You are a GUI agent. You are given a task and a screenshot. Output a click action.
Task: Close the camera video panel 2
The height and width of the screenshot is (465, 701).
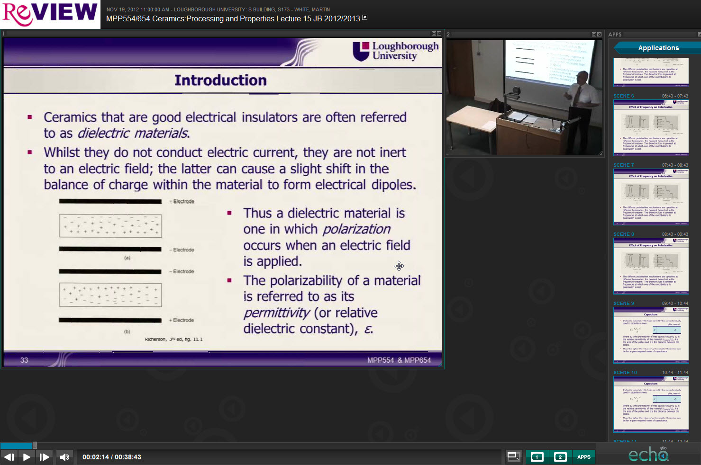[599, 35]
